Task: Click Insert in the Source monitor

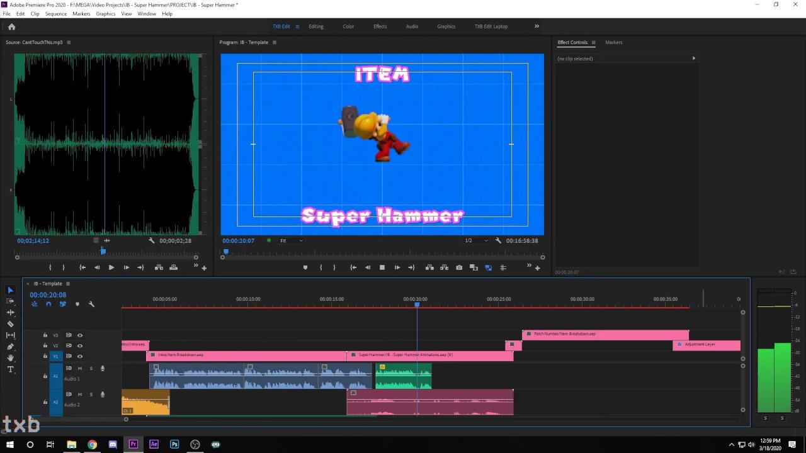Action: click(159, 267)
